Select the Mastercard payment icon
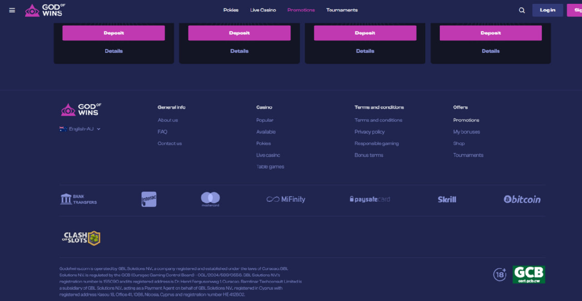582x301 pixels. (210, 199)
